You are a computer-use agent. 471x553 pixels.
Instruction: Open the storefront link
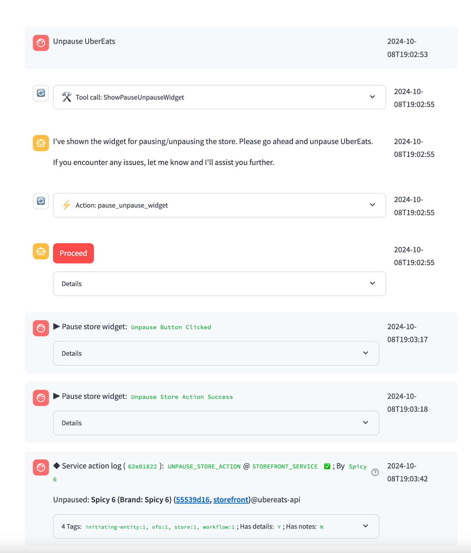click(231, 500)
